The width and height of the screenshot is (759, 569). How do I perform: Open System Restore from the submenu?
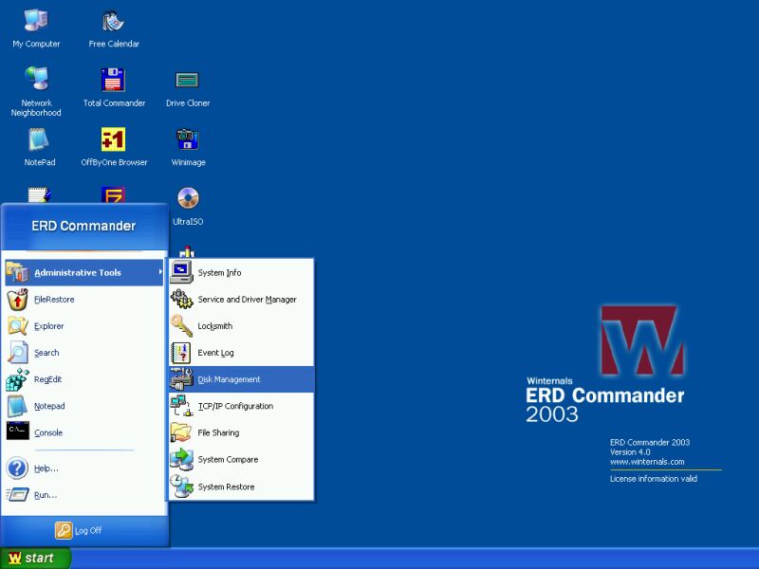[x=242, y=486]
